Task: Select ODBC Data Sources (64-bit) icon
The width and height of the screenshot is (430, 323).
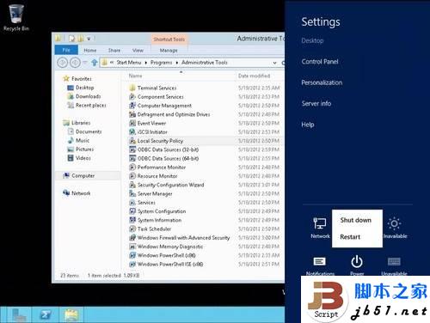Action: tap(132, 158)
